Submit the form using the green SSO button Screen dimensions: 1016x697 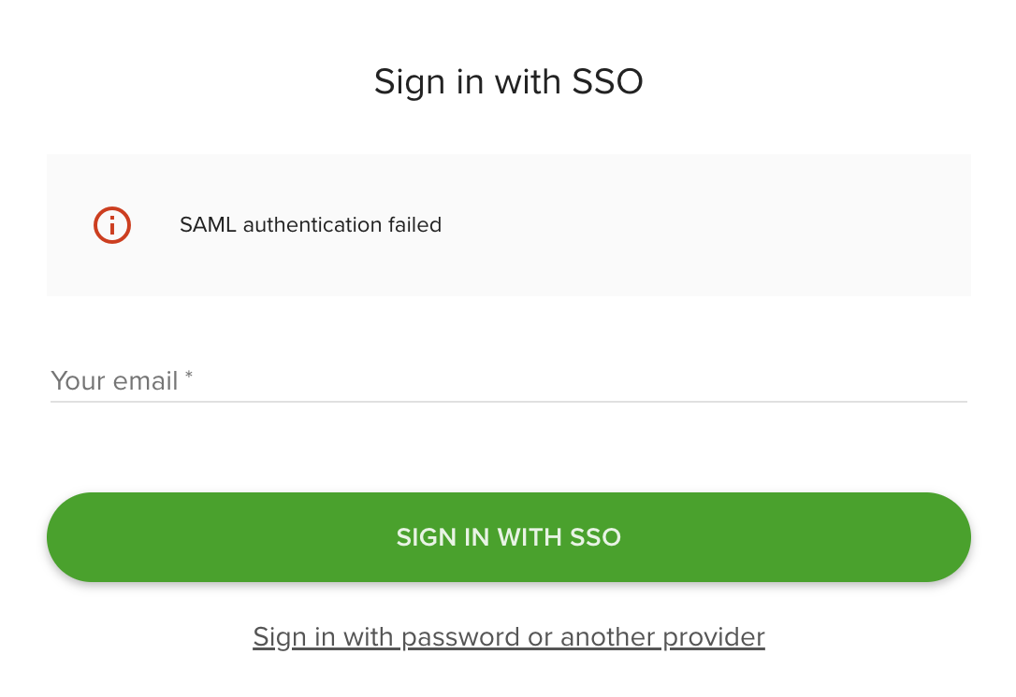[508, 537]
